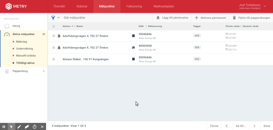Screen dimensions: 273x130
Task: Click the Senaste värde column header
Action: pos(250,26)
